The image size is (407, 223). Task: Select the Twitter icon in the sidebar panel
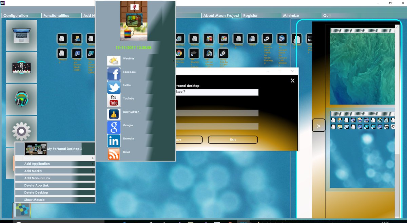pyautogui.click(x=114, y=87)
